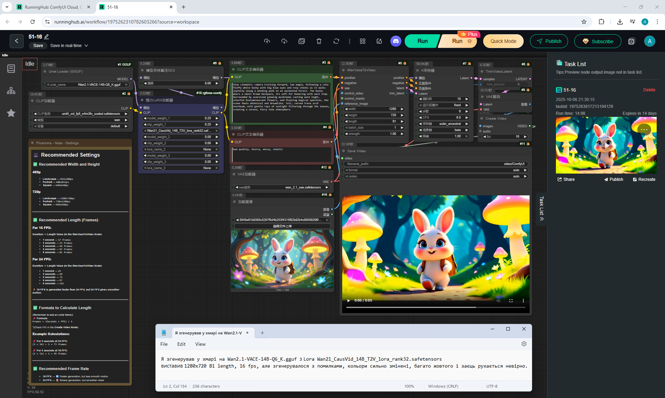The image size is (665, 398).
Task: Toggle the Recommended Width and Height checkbox
Action: (35, 164)
